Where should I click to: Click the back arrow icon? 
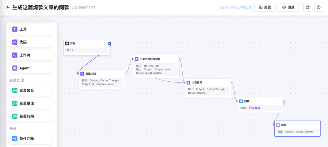point(8,7)
